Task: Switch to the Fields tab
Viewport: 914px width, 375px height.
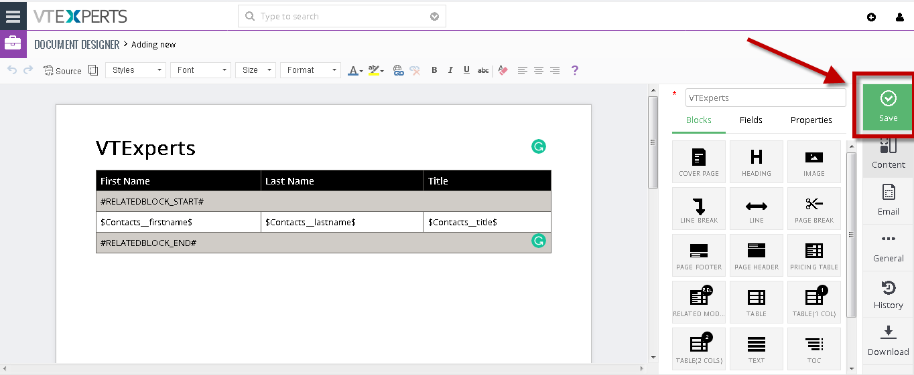Action: pyautogui.click(x=750, y=120)
